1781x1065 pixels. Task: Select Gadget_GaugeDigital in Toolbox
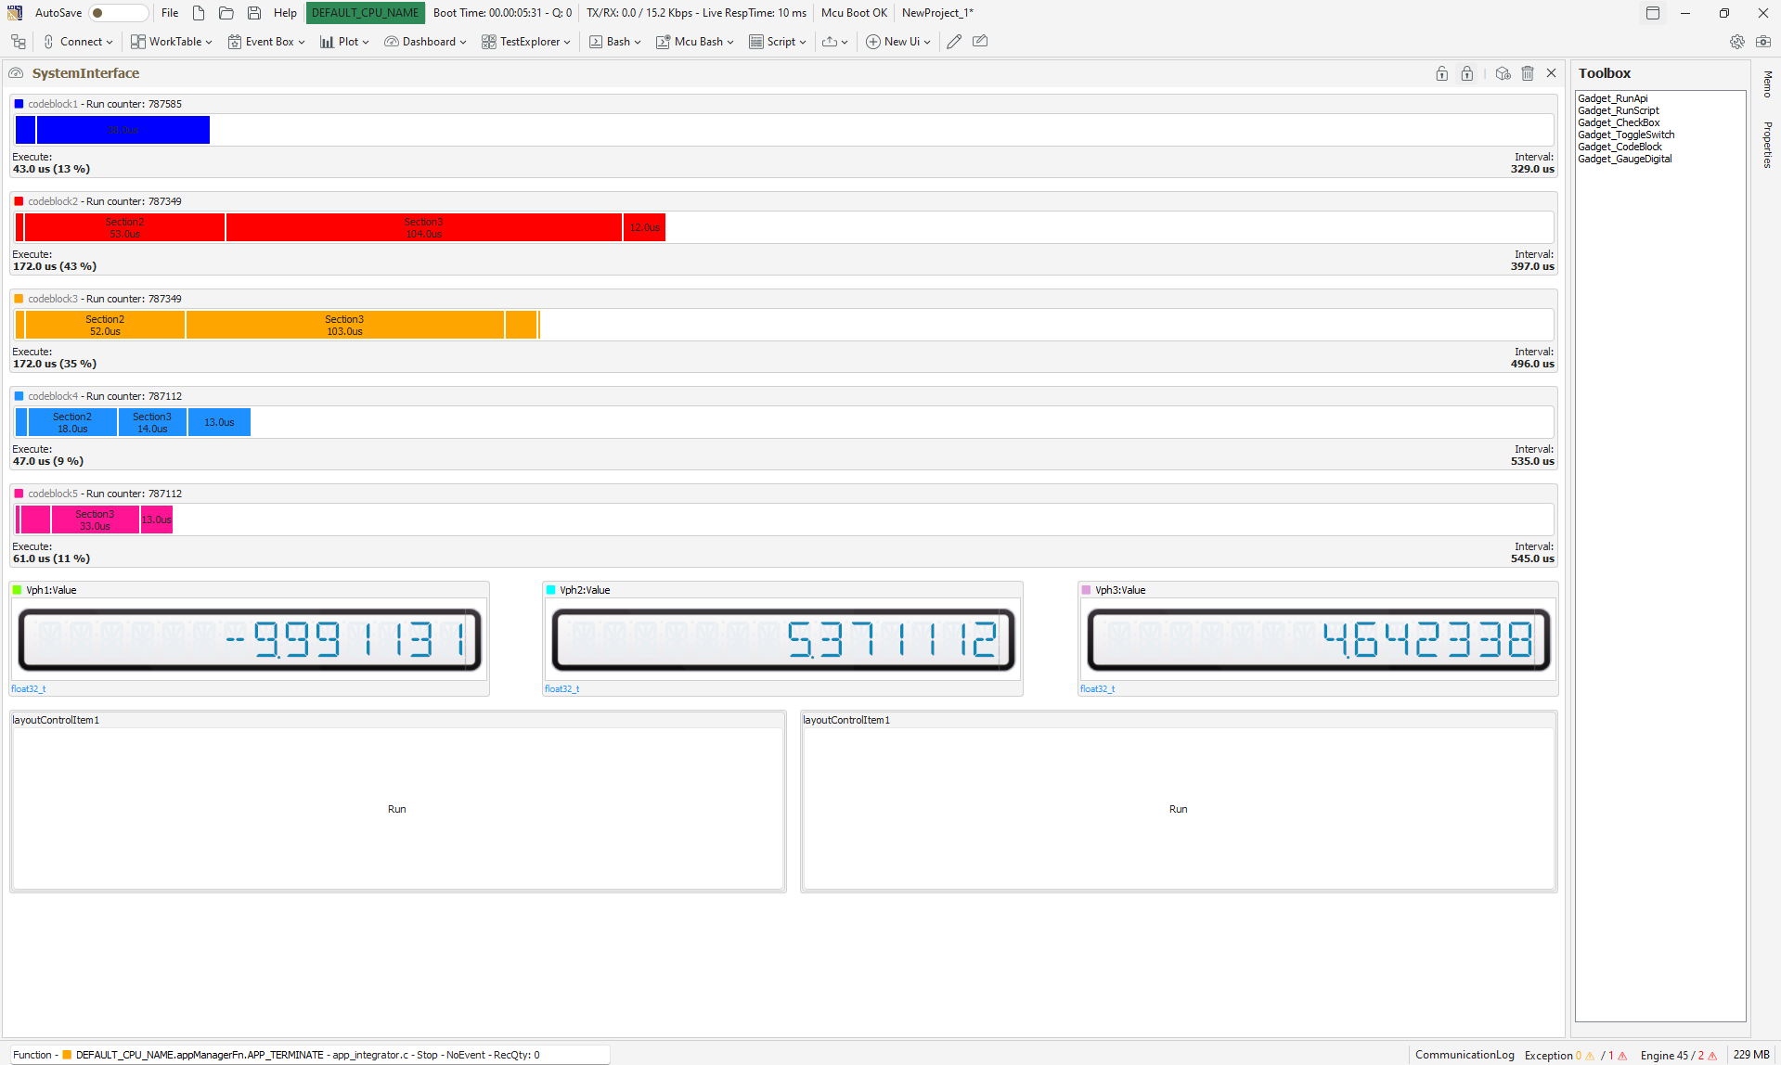click(x=1625, y=159)
